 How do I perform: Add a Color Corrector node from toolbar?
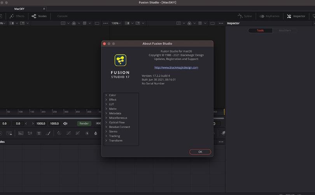pyautogui.click(x=59, y=133)
